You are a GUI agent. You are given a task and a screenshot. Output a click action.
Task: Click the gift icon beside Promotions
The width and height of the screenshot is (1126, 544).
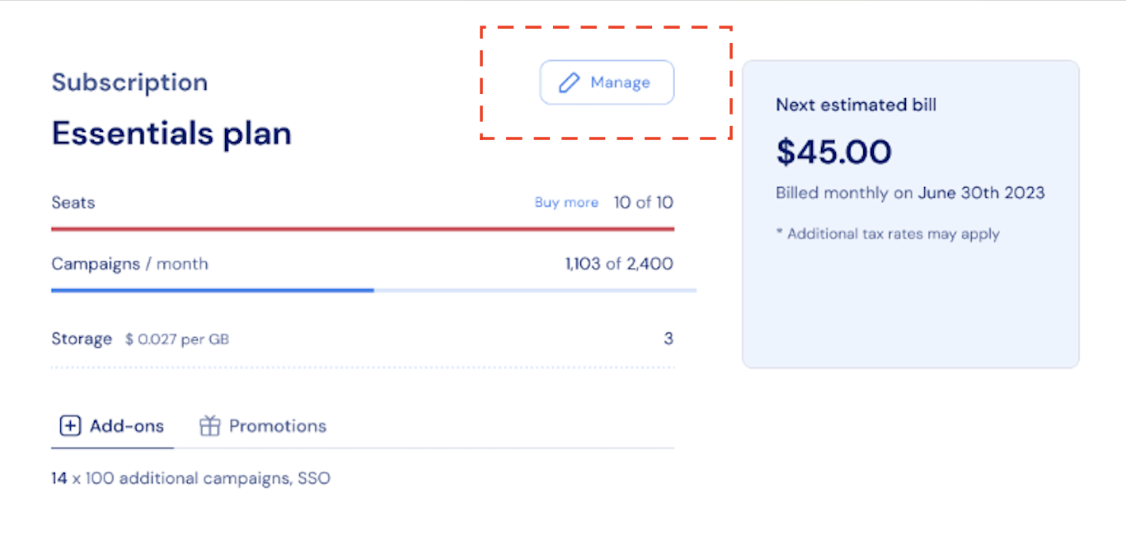click(x=210, y=426)
